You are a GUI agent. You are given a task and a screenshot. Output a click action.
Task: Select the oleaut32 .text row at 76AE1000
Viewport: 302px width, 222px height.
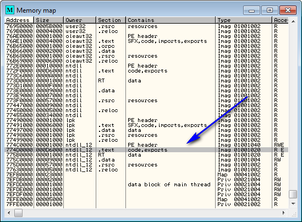point(146,41)
